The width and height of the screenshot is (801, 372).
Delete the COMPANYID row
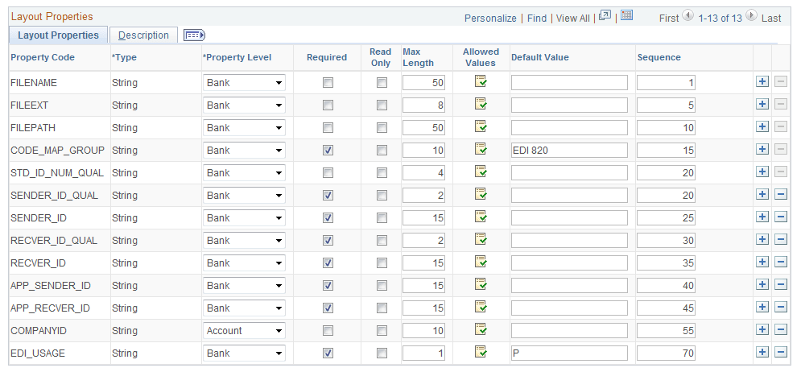(780, 330)
